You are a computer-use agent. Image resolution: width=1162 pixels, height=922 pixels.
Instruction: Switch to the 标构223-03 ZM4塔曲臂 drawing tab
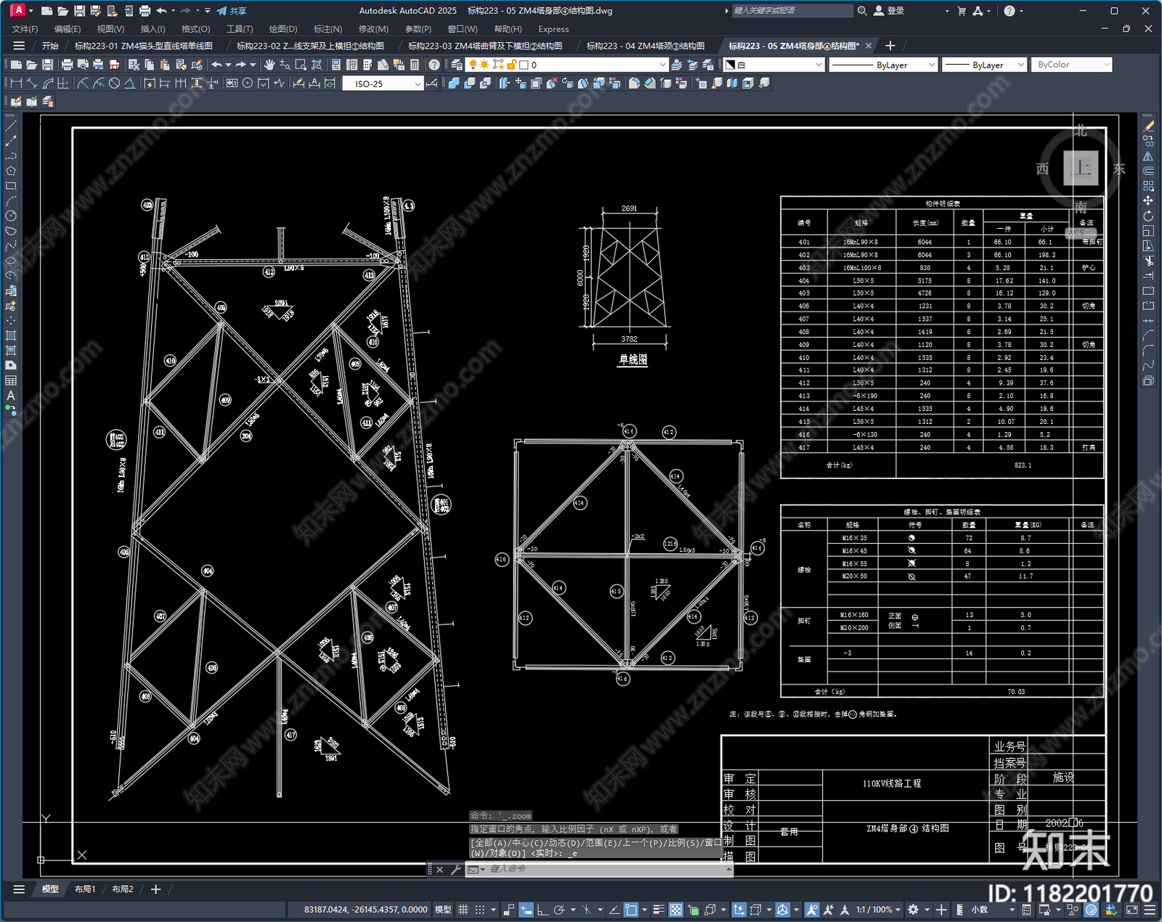(484, 46)
